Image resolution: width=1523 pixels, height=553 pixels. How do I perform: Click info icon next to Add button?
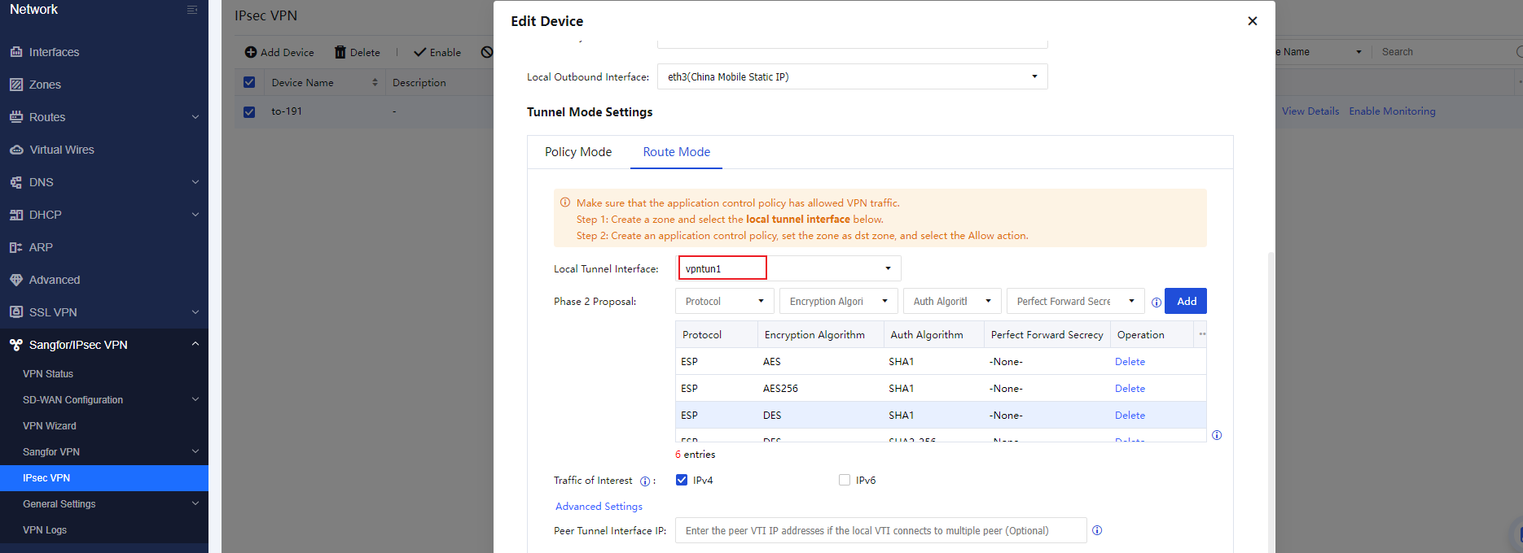coord(1157,302)
